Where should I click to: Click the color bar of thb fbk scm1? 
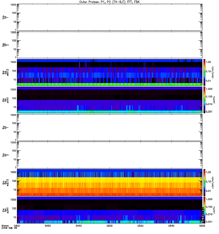pyautogui.click(x=204, y=100)
